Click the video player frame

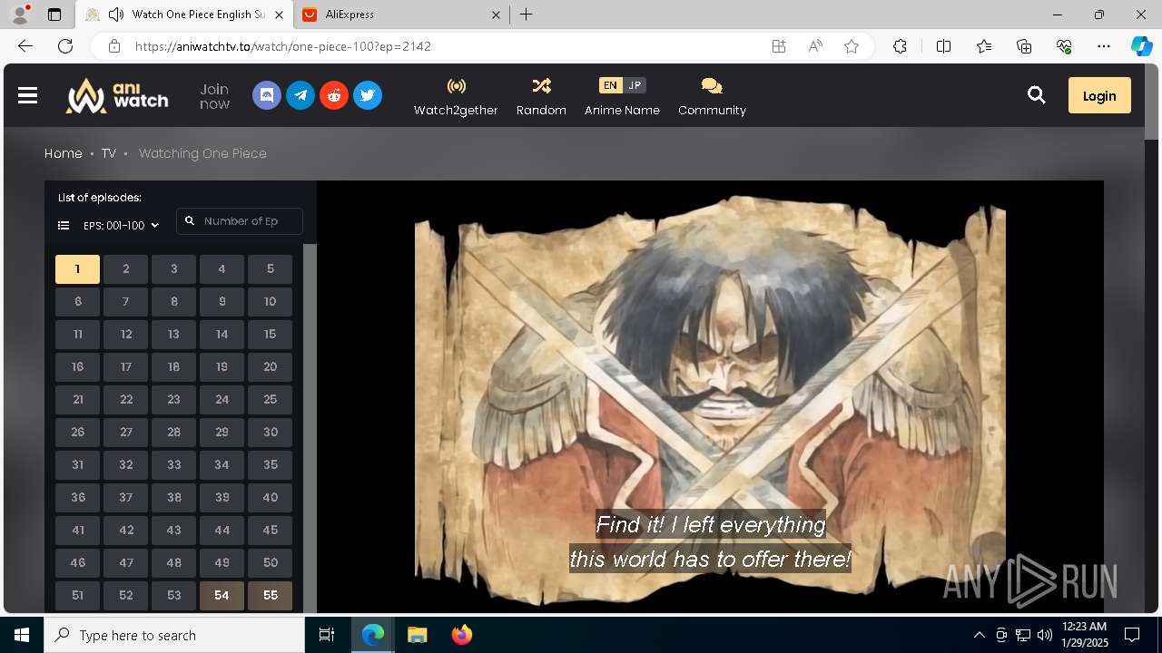[710, 397]
